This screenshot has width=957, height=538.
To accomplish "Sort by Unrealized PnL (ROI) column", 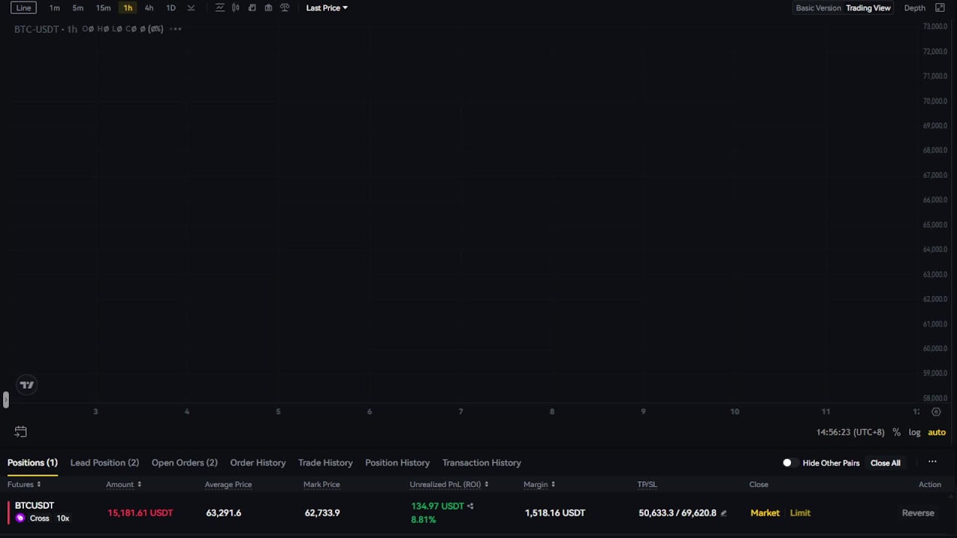I will coord(449,484).
